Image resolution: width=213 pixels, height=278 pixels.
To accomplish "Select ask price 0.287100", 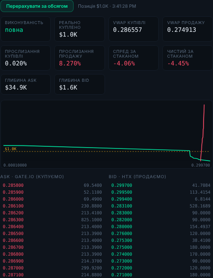I will pos(13,275).
